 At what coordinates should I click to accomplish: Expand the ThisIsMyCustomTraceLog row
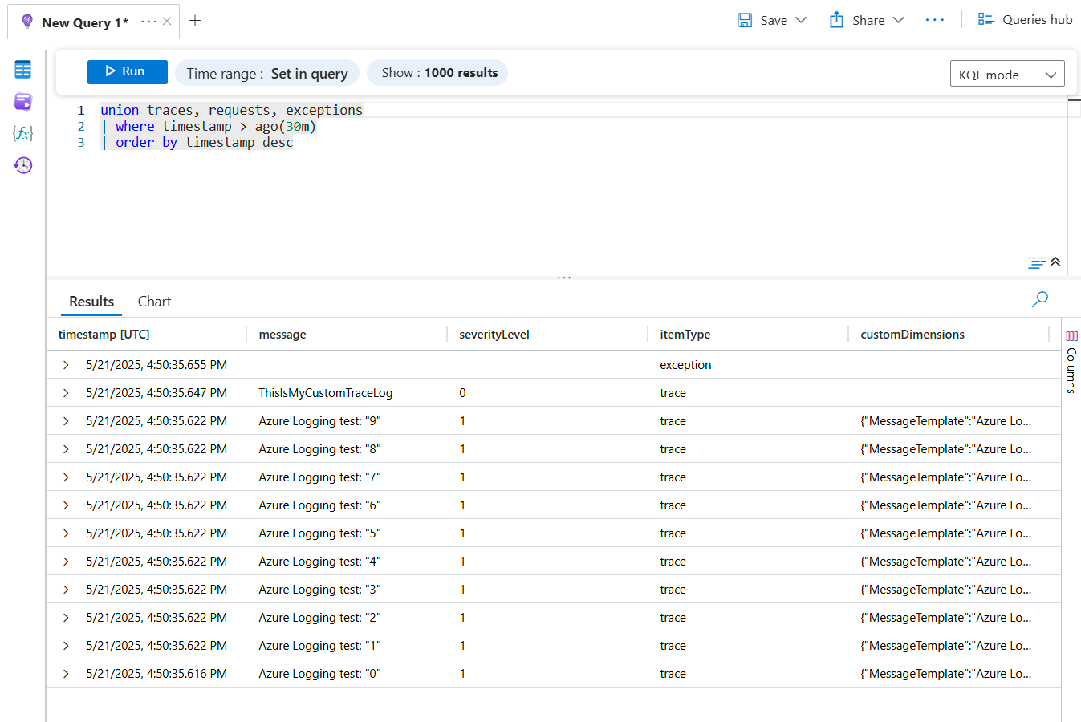tap(66, 393)
